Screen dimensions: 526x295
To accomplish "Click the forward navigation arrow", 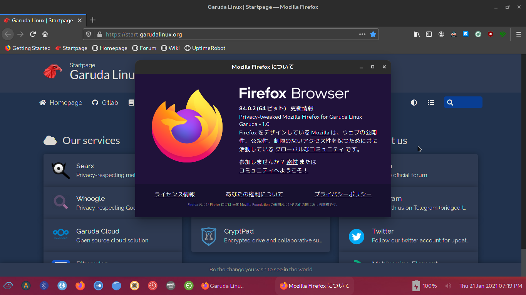I will click(x=20, y=34).
